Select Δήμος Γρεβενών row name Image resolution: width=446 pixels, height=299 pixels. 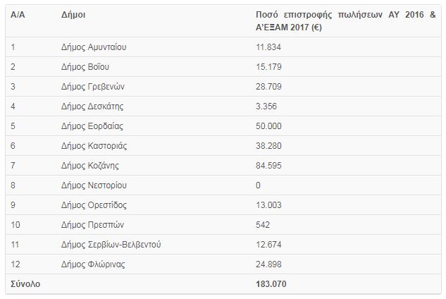[93, 87]
